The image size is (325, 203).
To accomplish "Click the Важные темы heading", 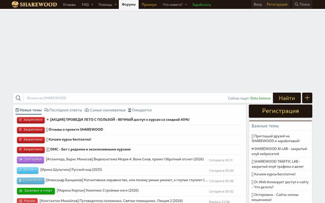I will pyautogui.click(x=265, y=126).
